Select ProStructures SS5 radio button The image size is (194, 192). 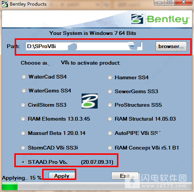(x=110, y=105)
